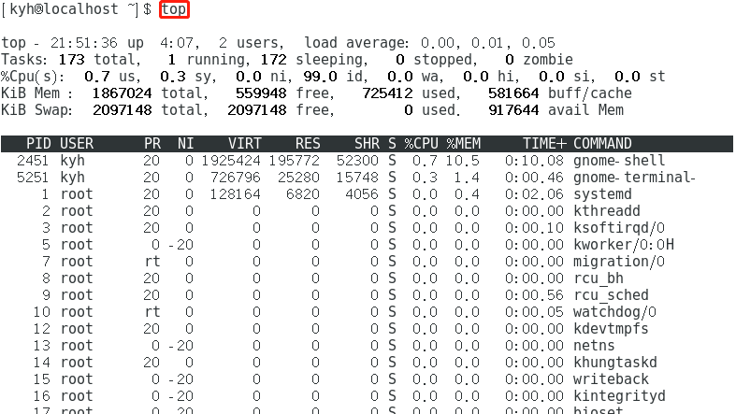
Task: Click PID 2451 in the process list
Action: [x=33, y=161]
